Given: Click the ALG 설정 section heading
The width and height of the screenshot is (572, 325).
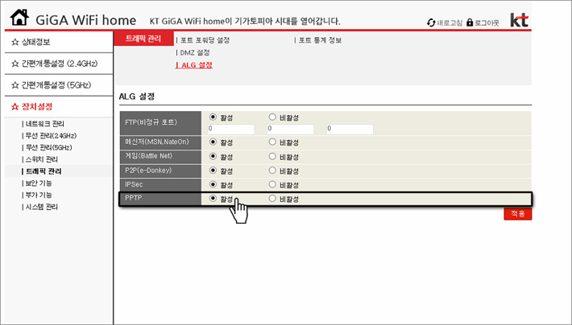Looking at the screenshot, I should 137,97.
